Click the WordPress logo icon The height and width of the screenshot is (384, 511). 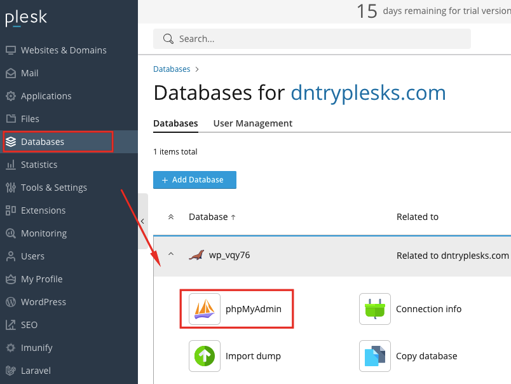tap(11, 302)
